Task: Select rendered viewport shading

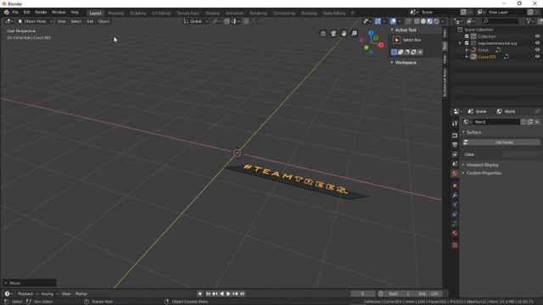Action: pos(436,21)
